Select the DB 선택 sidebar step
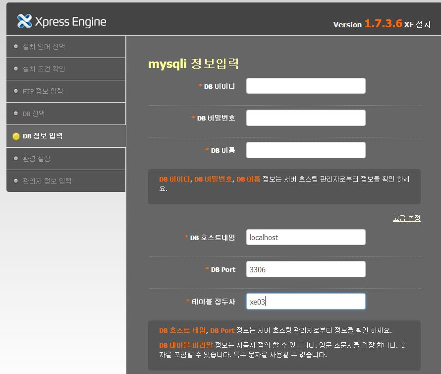This screenshot has width=441, height=374. 35,113
